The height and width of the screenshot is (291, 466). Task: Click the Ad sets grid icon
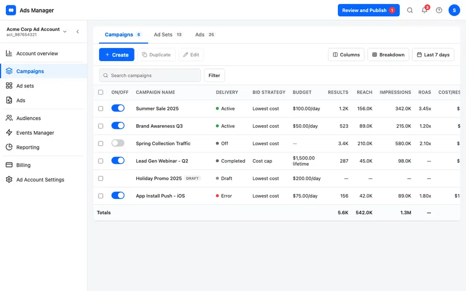tap(9, 85)
